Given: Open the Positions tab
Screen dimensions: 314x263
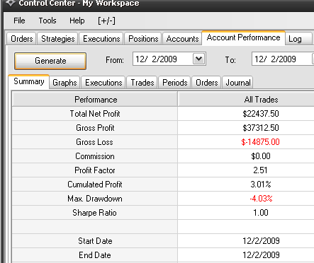Looking at the screenshot, I should tap(143, 39).
